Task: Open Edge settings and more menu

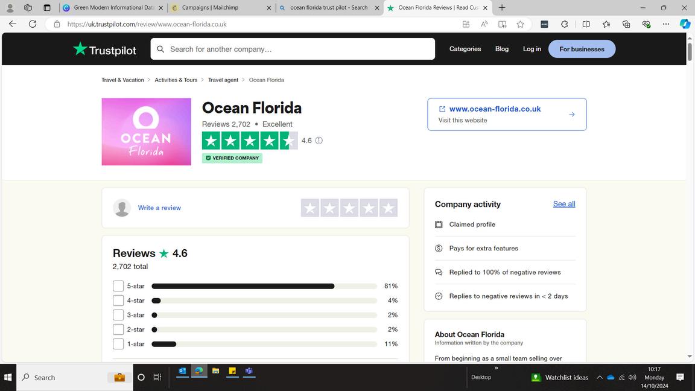Action: click(x=666, y=24)
